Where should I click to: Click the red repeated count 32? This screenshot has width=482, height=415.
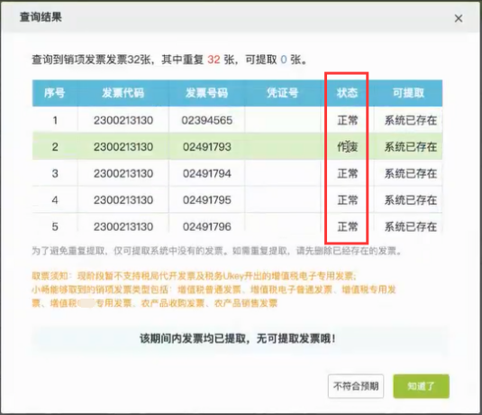tap(214, 60)
